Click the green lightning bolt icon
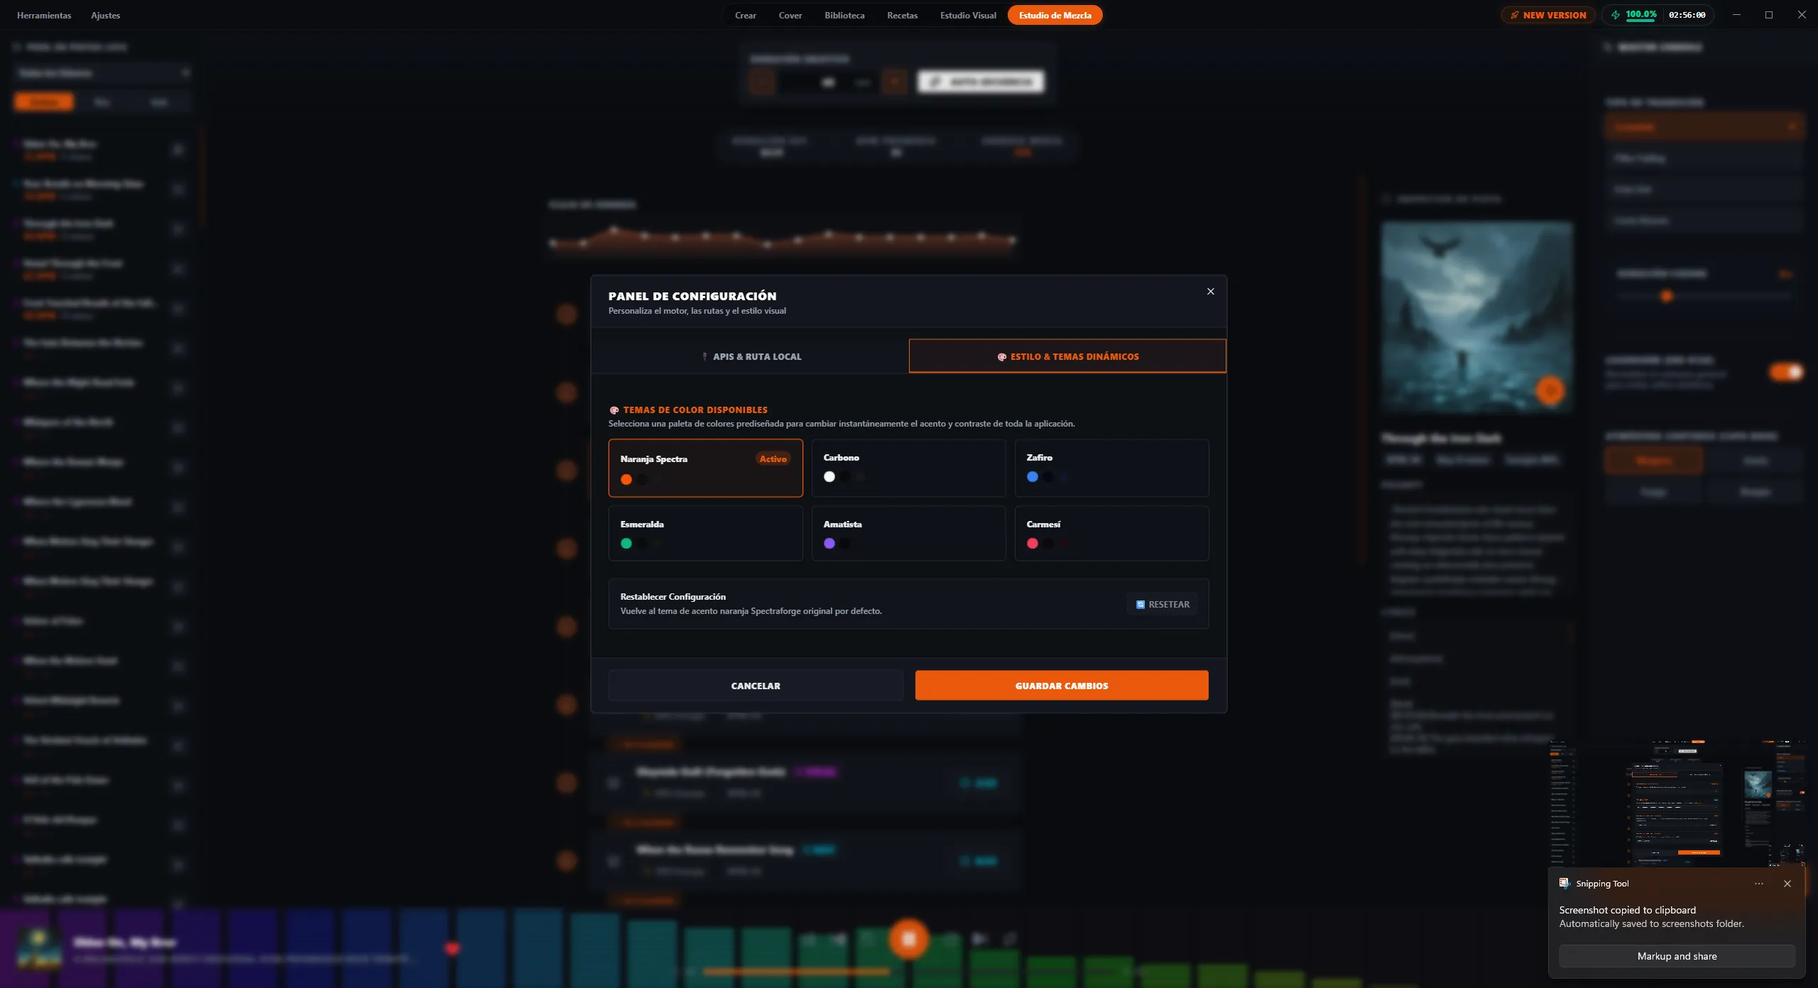The image size is (1818, 988). [x=1616, y=15]
